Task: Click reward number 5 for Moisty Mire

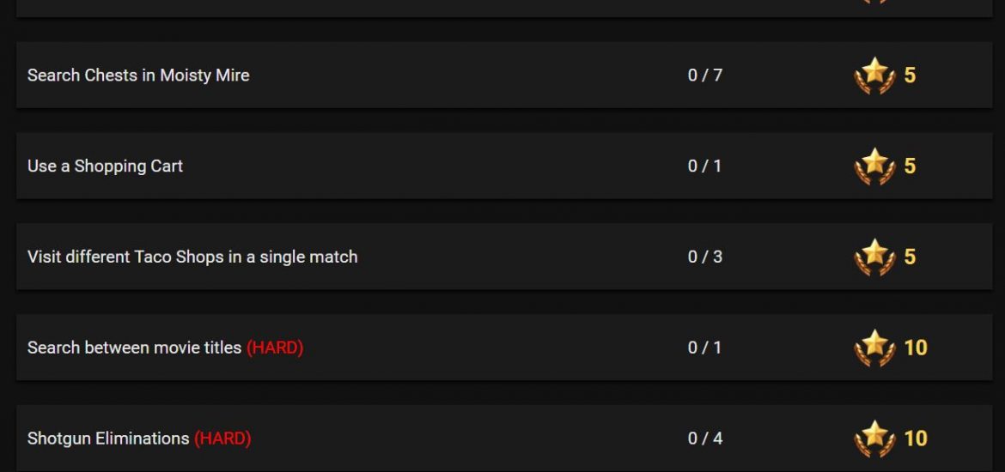Action: [911, 76]
